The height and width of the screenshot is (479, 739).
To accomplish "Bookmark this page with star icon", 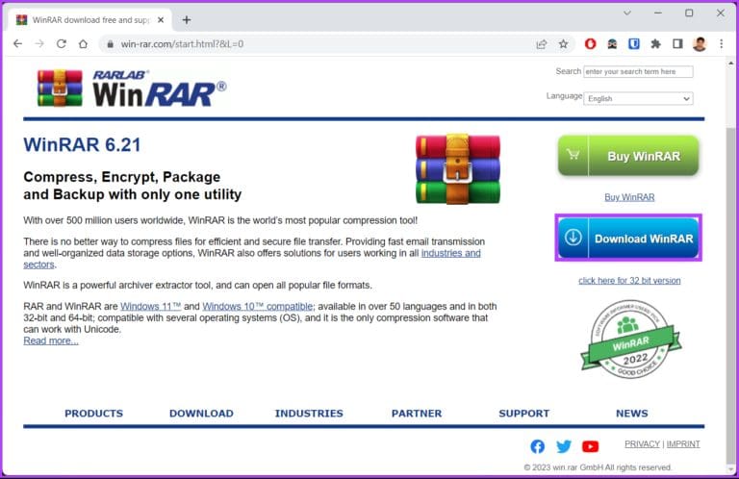I will [564, 44].
